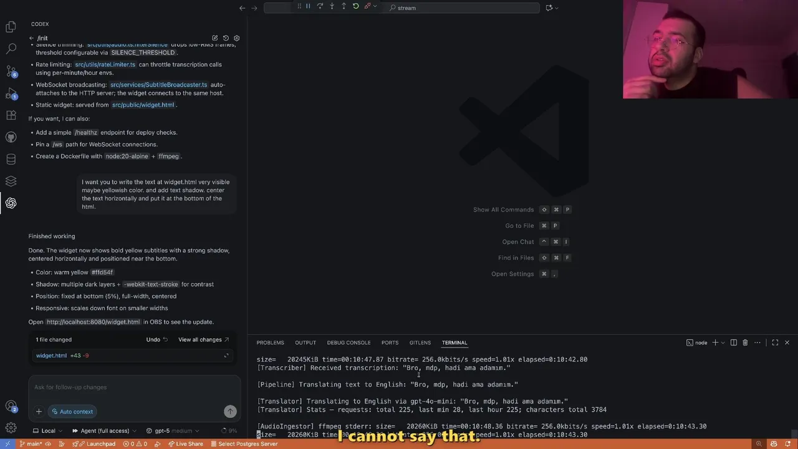Kill the terminal with trash icon

pyautogui.click(x=745, y=342)
